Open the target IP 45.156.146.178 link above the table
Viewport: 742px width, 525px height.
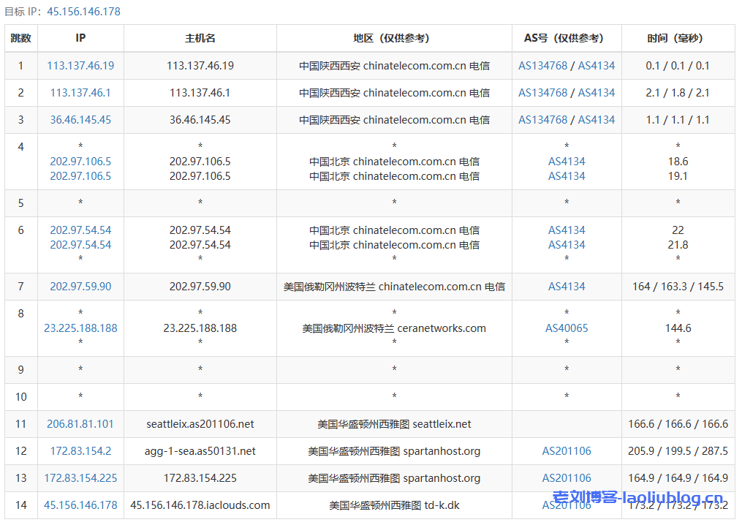pos(83,12)
